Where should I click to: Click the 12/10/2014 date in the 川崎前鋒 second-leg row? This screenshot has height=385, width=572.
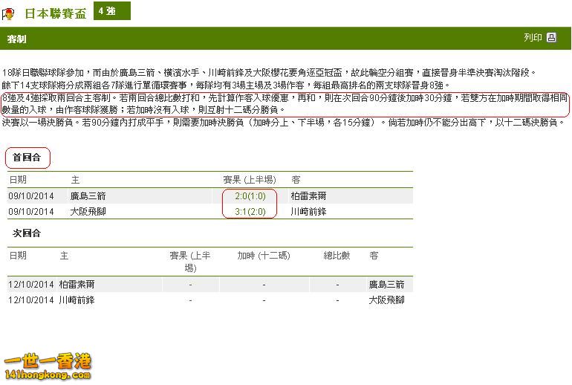point(31,300)
